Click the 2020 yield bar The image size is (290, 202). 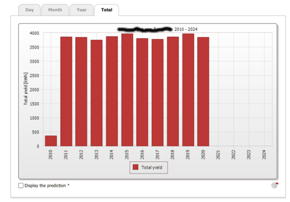click(203, 91)
